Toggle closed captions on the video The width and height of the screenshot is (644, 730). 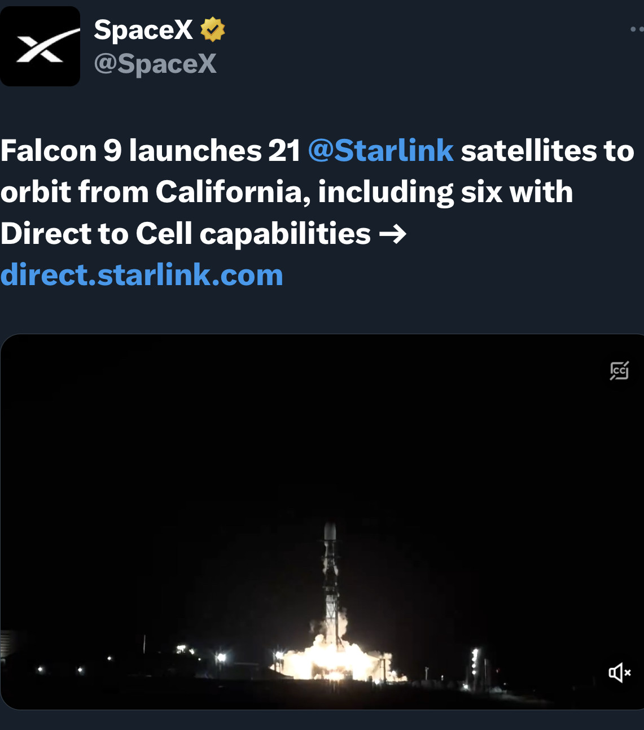pyautogui.click(x=619, y=371)
